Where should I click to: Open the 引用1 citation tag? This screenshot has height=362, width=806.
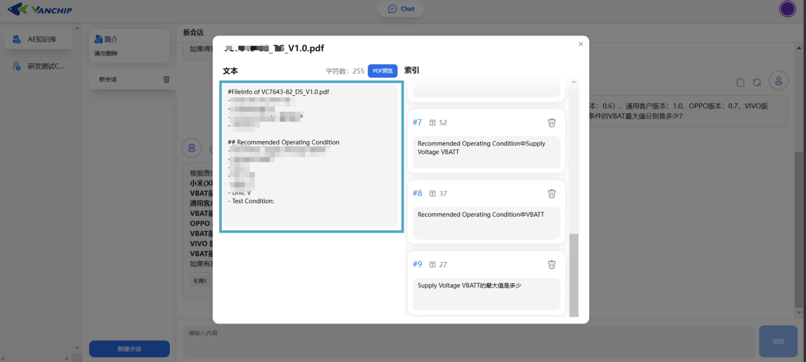click(200, 281)
